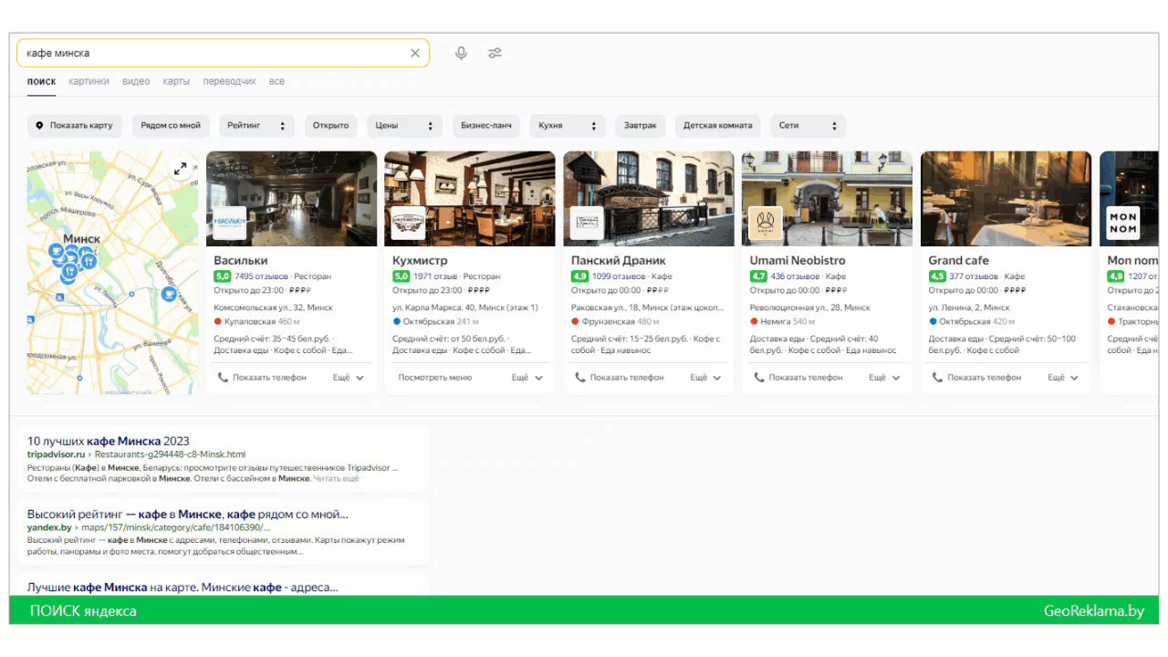Image resolution: width=1168 pixels, height=657 pixels.
Task: Expand the map with the arrows icon
Action: coord(181,168)
